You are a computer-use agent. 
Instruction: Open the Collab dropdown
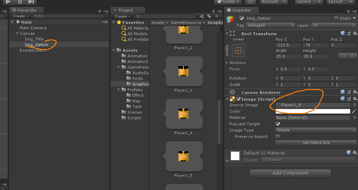228,2
